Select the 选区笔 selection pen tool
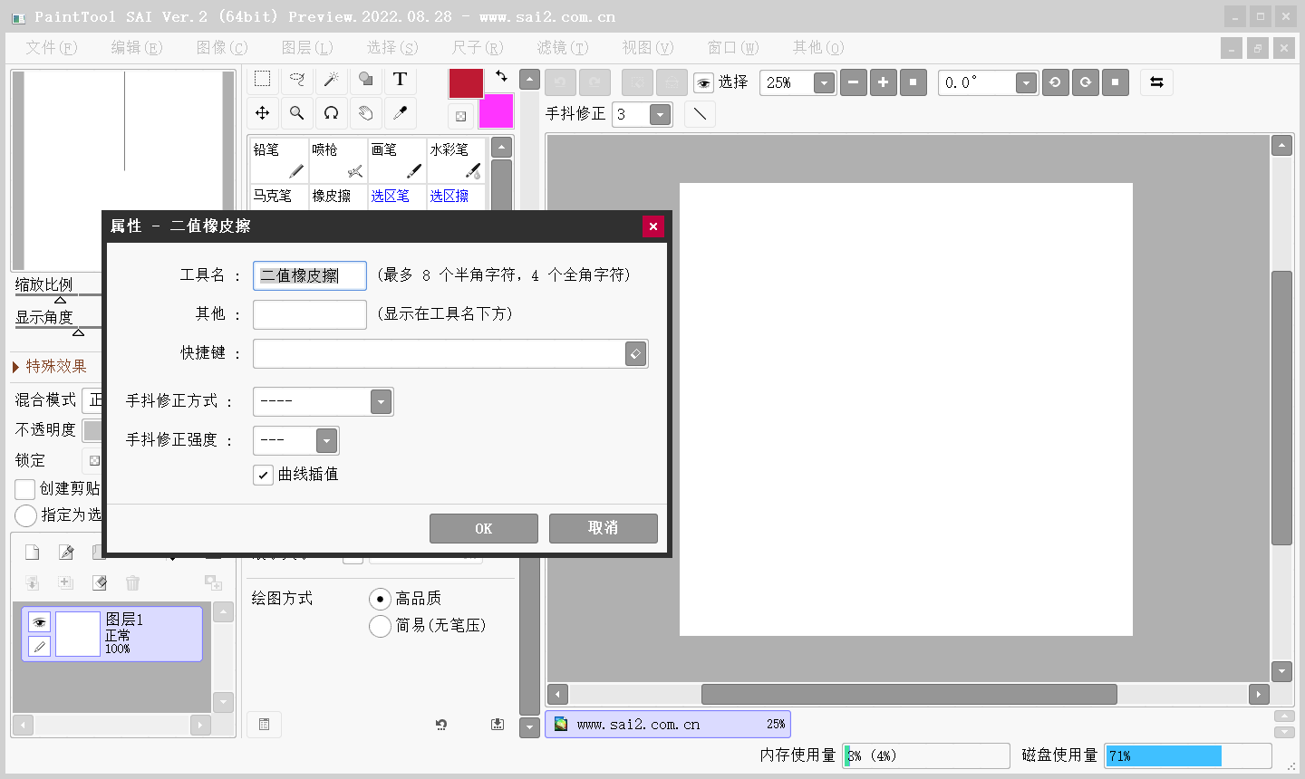 (x=397, y=197)
